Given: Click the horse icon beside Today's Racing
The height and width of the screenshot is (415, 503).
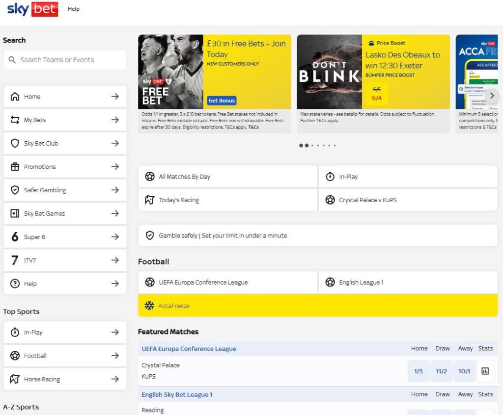Looking at the screenshot, I should [149, 200].
